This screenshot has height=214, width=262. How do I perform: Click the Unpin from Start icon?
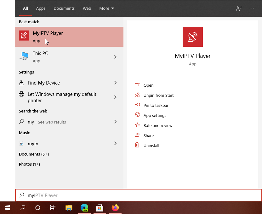pyautogui.click(x=137, y=95)
